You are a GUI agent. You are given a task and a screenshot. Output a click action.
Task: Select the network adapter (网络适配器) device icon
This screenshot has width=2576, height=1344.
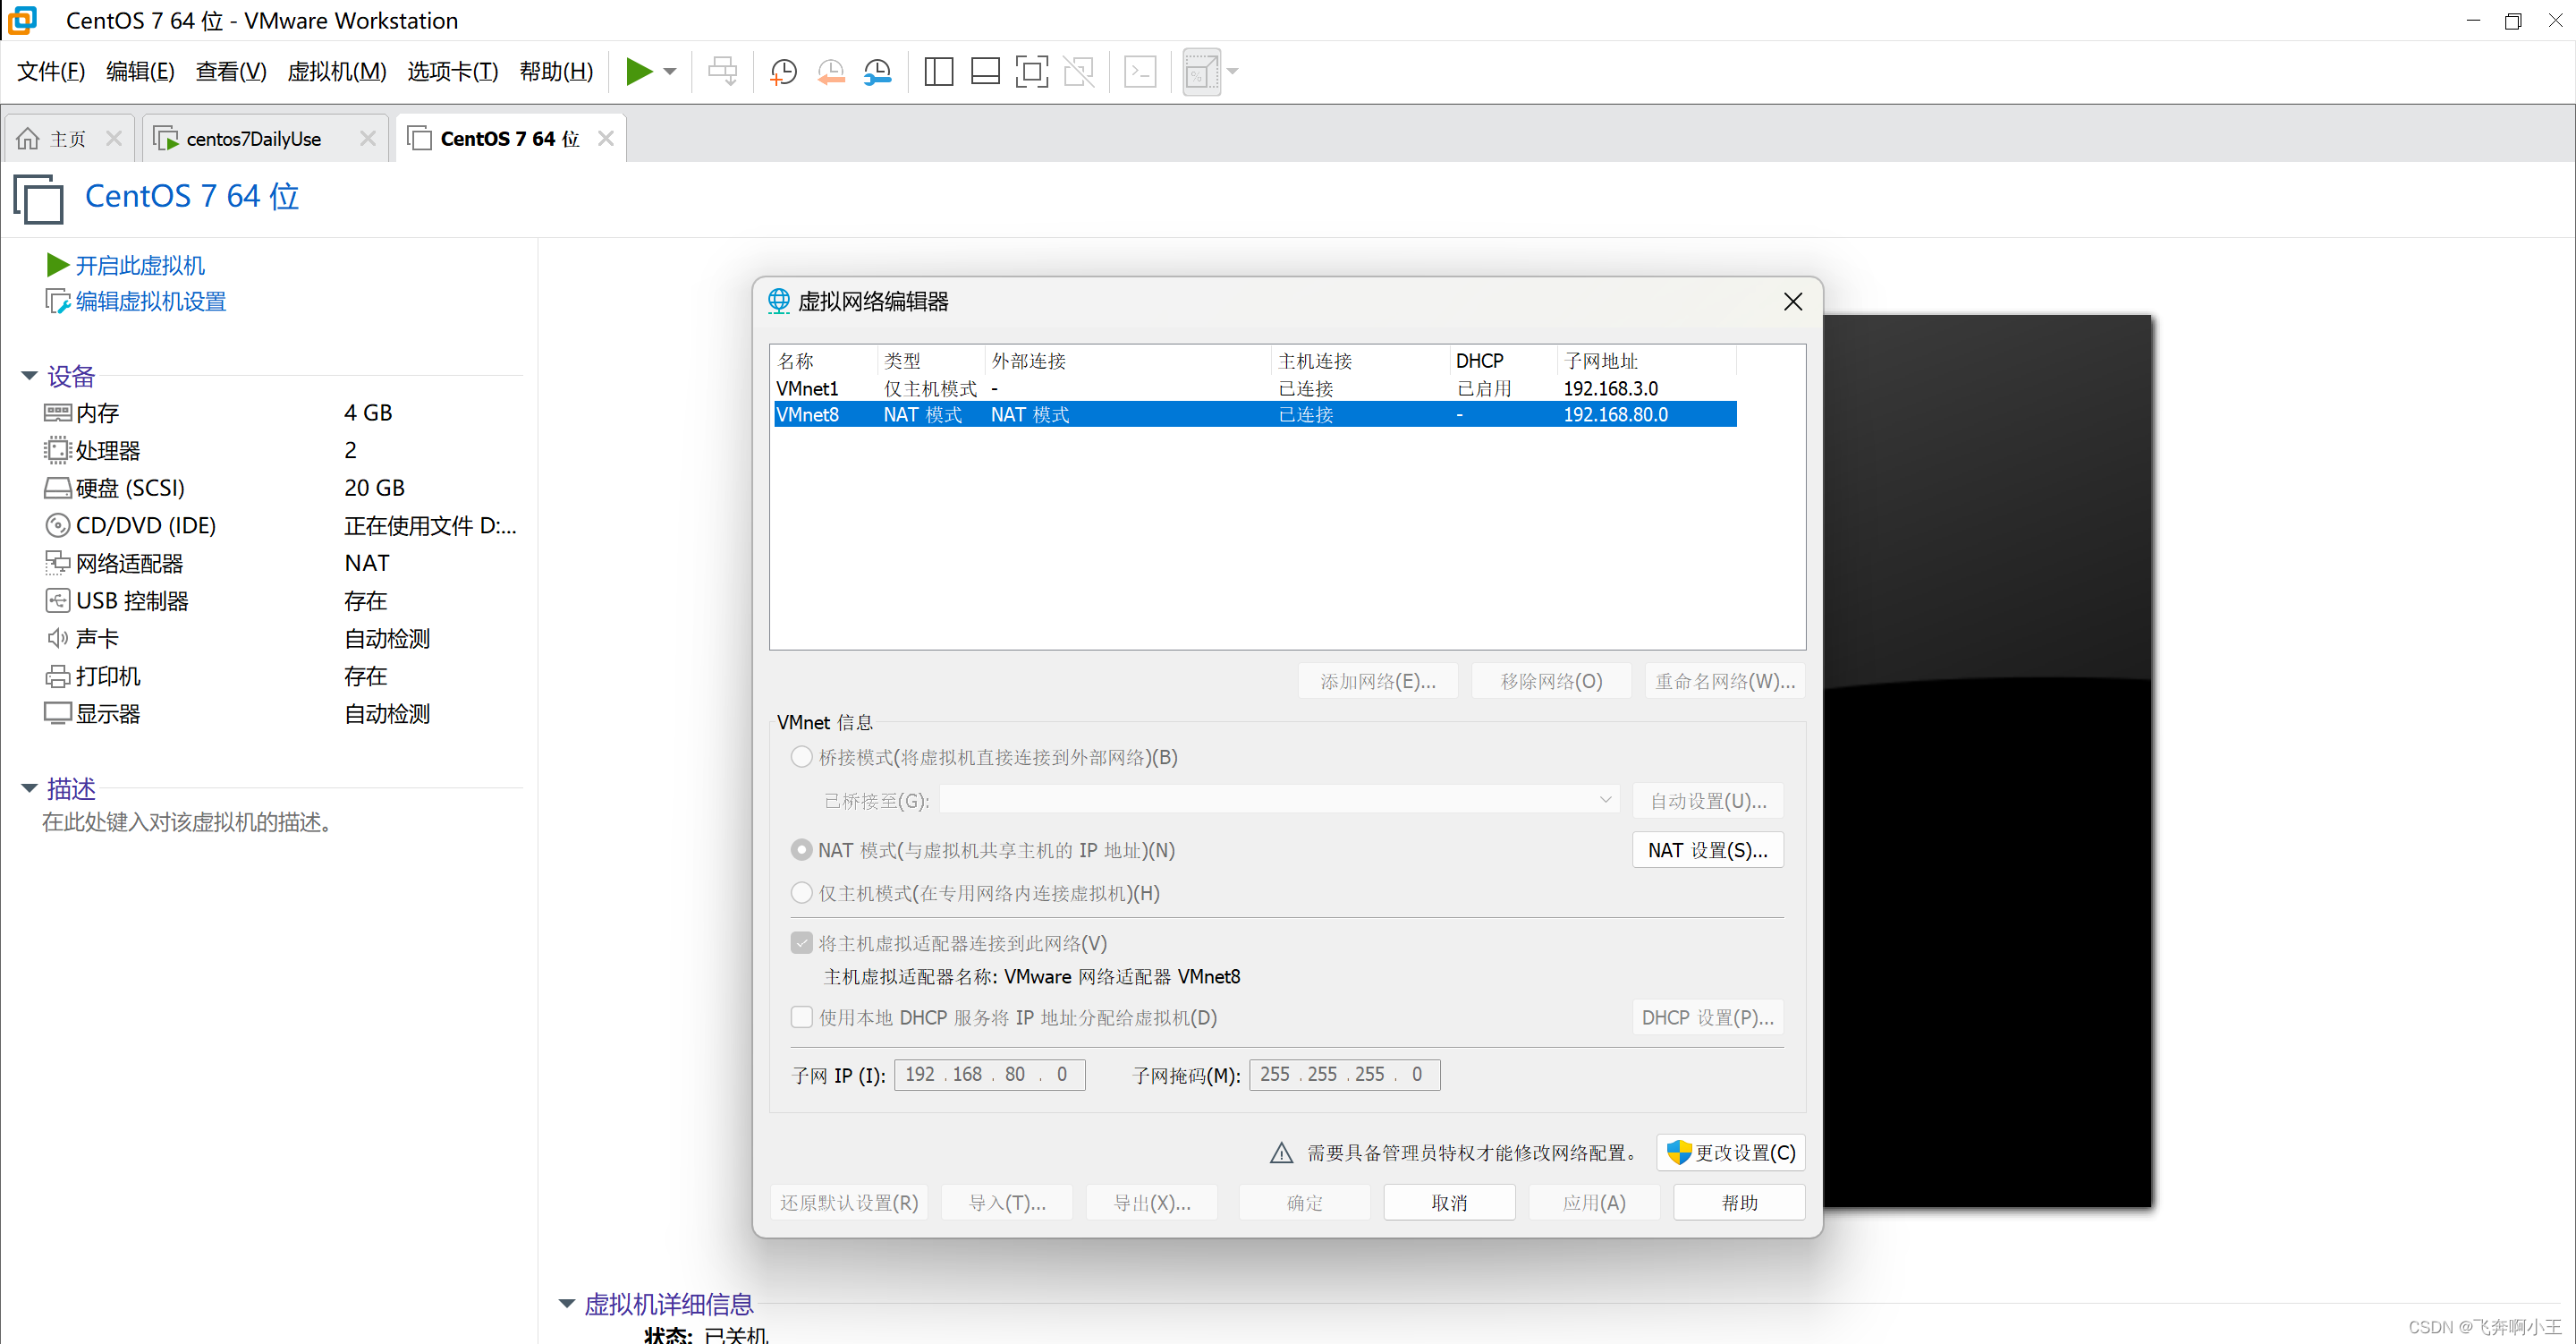click(59, 563)
